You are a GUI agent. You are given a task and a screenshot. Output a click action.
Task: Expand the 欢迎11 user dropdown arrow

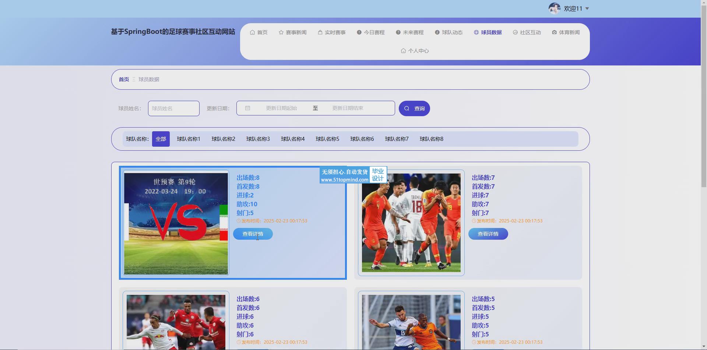587,8
